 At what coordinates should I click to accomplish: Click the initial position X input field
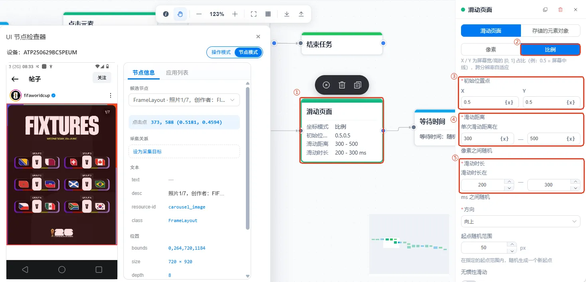click(490, 102)
